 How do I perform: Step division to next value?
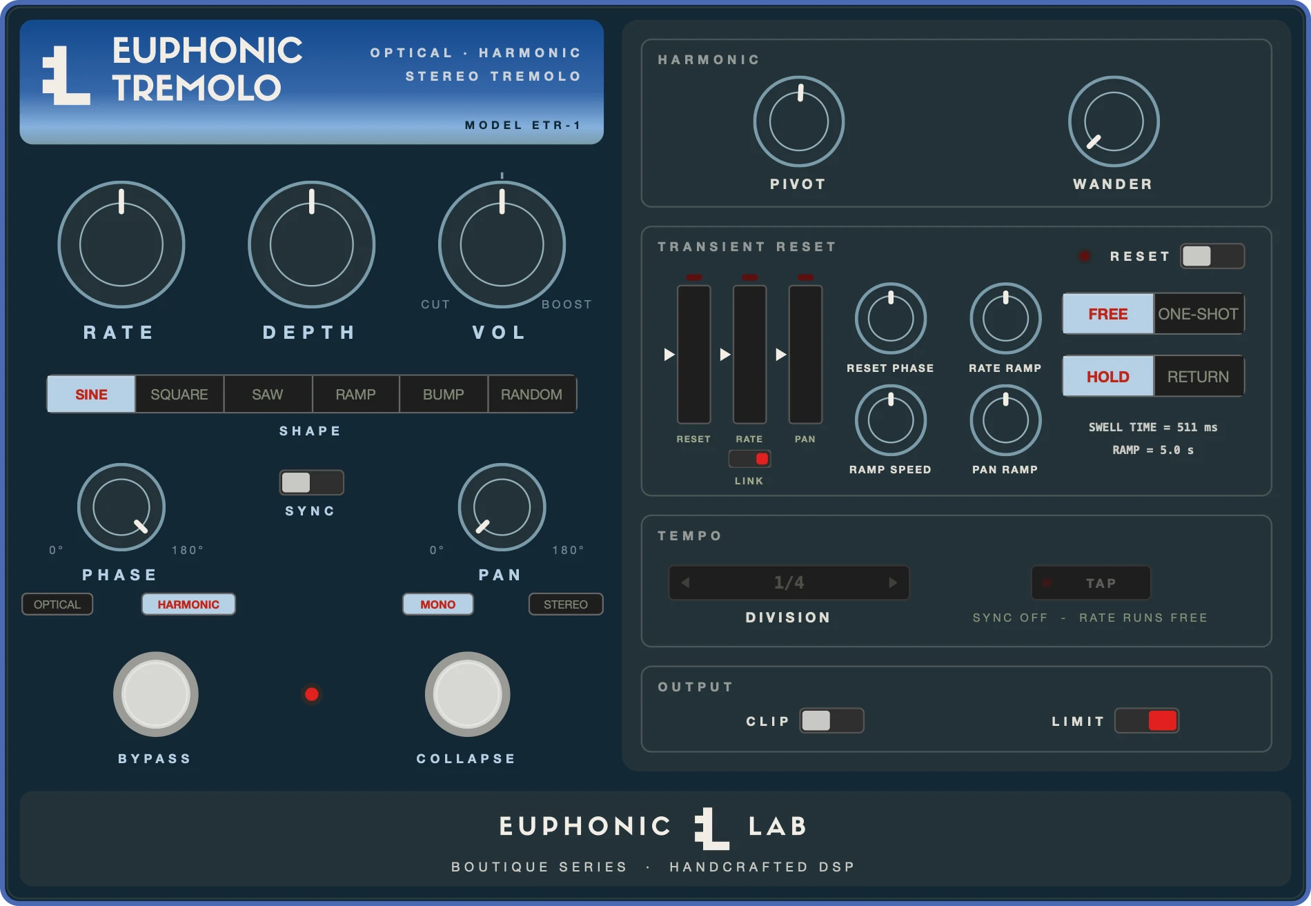click(893, 583)
